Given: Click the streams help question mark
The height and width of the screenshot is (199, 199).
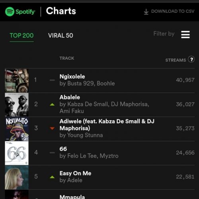Looking at the screenshot, I should (x=191, y=59).
